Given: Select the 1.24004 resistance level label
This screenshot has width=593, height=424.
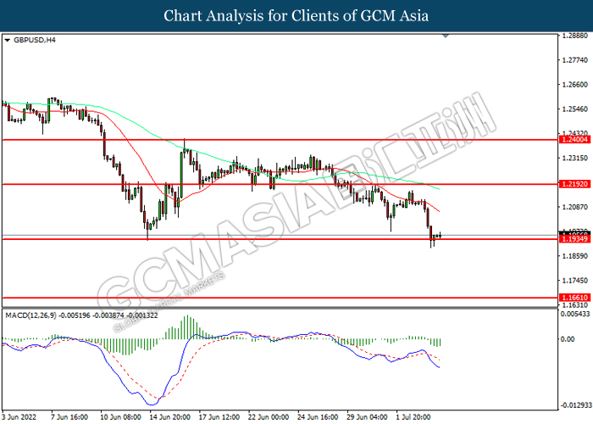Looking at the screenshot, I should coord(575,140).
